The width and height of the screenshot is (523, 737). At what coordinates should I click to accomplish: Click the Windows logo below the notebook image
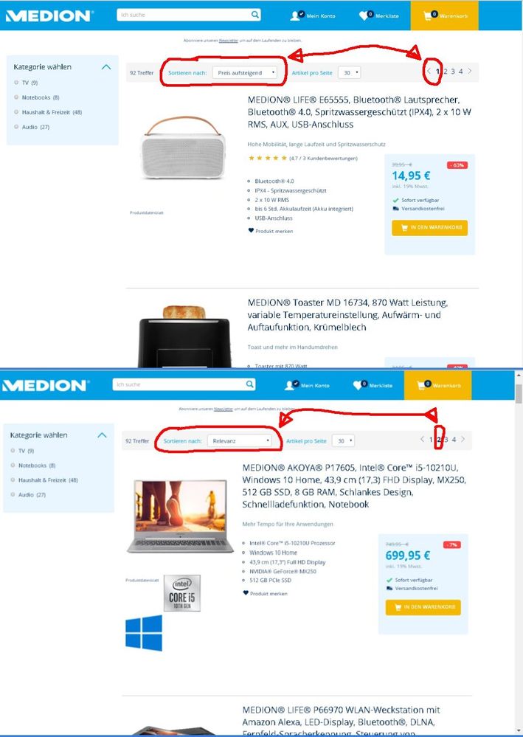144,633
